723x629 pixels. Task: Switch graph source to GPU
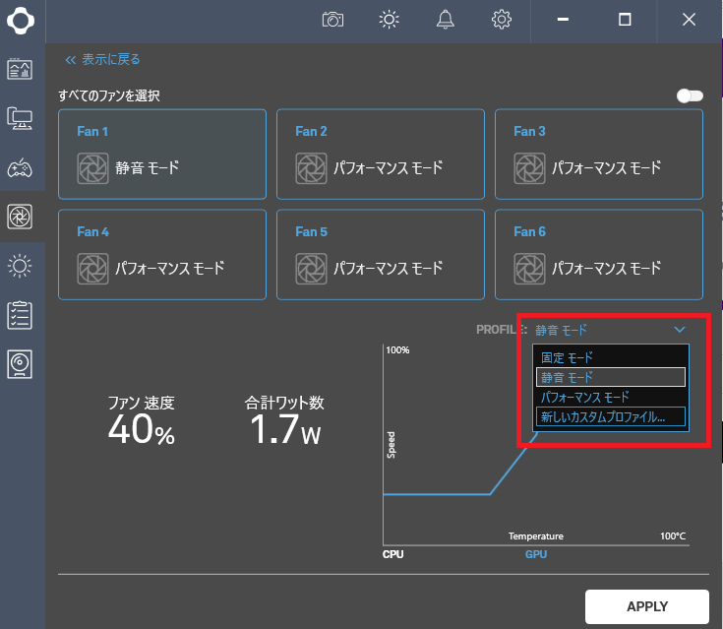(536, 554)
